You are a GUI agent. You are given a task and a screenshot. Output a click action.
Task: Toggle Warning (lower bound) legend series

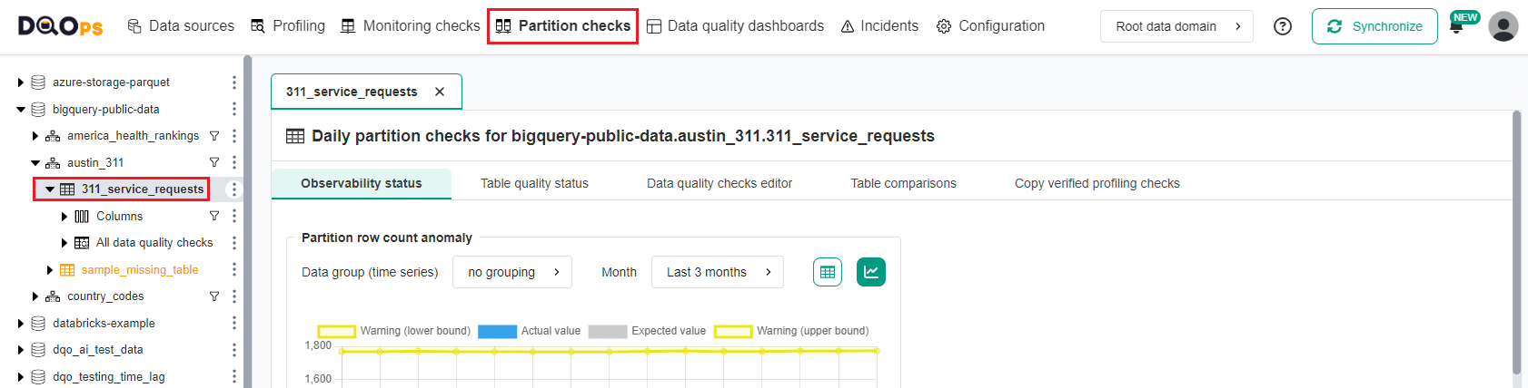pos(394,331)
